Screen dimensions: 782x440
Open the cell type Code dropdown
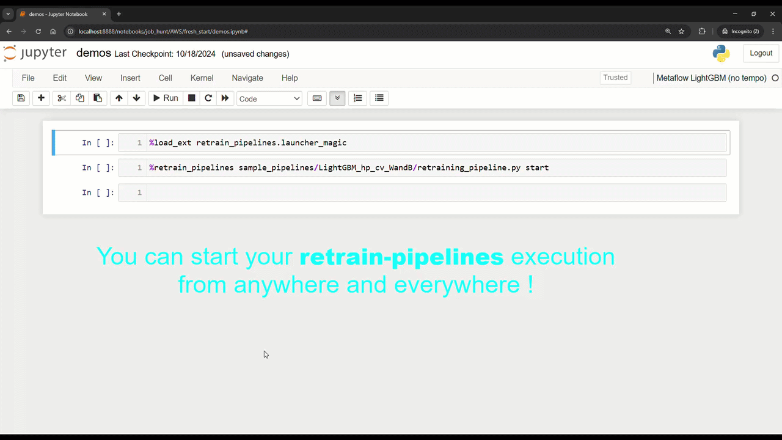269,98
